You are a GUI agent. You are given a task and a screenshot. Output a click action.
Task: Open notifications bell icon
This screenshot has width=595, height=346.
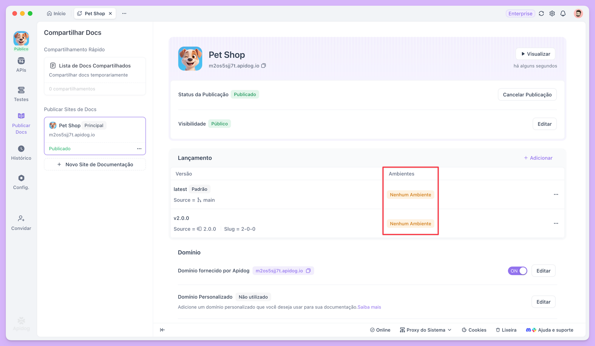(563, 13)
